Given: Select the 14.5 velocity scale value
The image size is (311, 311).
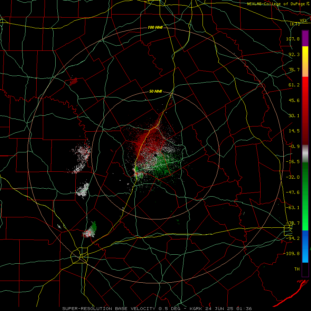Looking at the screenshot, I should [294, 131].
